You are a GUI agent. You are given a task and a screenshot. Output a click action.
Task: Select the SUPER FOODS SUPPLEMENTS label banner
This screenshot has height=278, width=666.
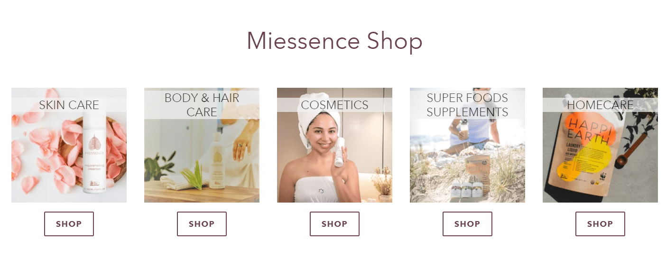pyautogui.click(x=467, y=105)
